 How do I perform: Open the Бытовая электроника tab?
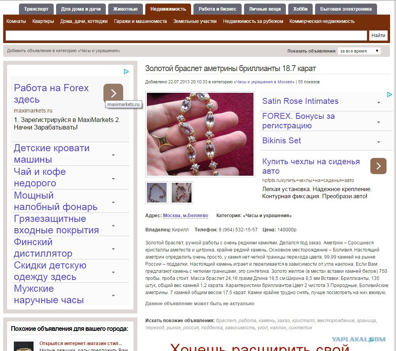346,9
